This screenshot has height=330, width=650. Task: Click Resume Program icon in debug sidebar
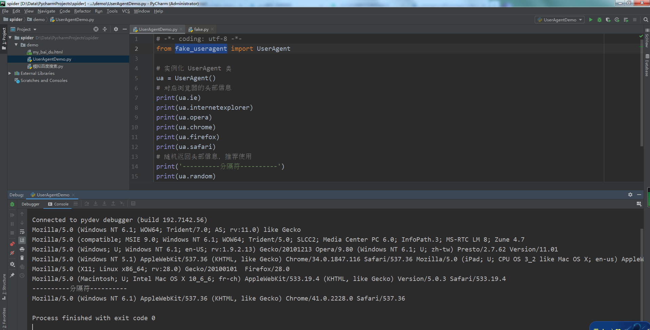click(12, 215)
